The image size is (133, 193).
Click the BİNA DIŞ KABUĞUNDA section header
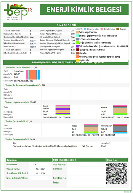pos(66,62)
